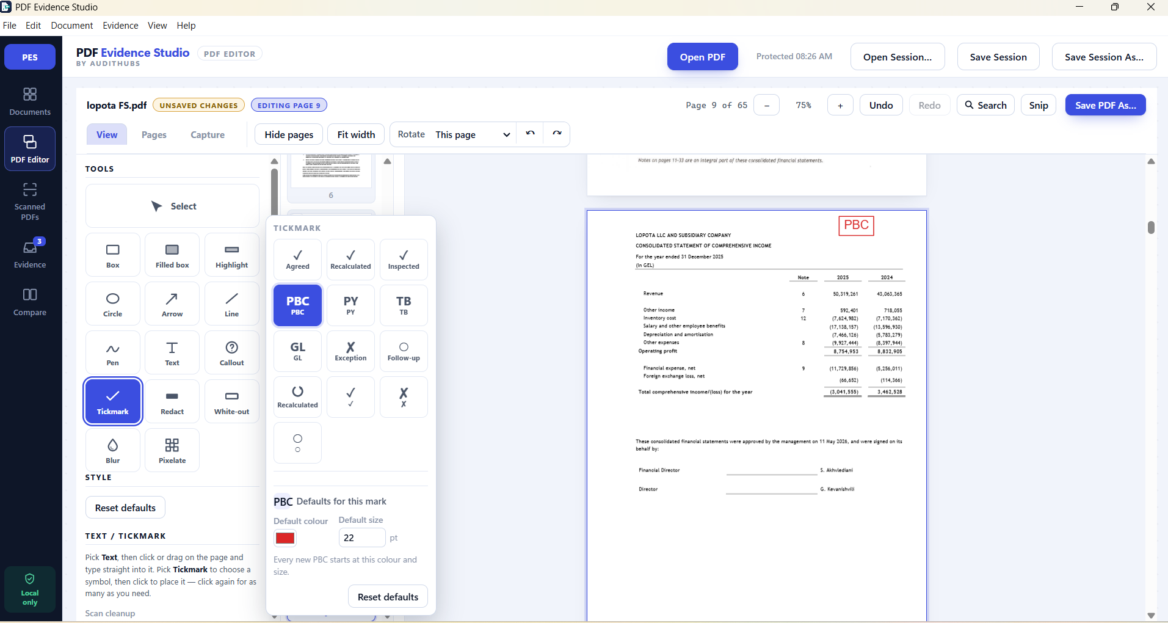Activate the Select cursor tool
1168x623 pixels.
tap(173, 206)
